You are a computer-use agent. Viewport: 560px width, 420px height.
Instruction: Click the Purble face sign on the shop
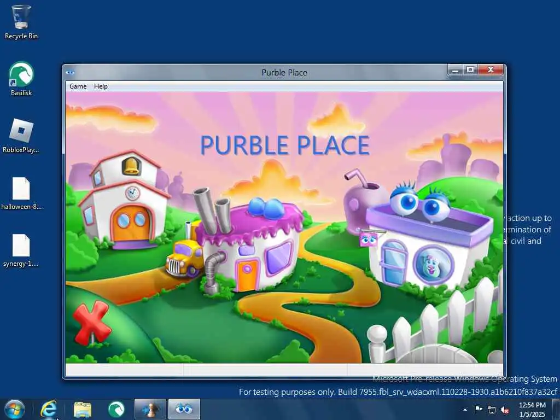pos(369,240)
